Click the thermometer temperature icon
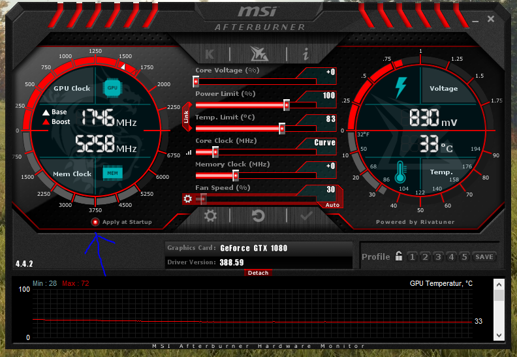The height and width of the screenshot is (357, 517). 400,172
